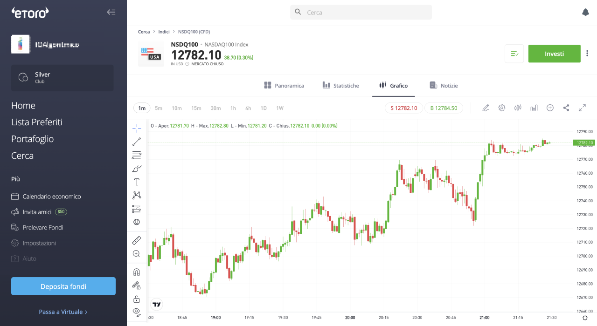This screenshot has height=326, width=597.
Task: Click the candlestick chart type icon
Action: (x=518, y=108)
